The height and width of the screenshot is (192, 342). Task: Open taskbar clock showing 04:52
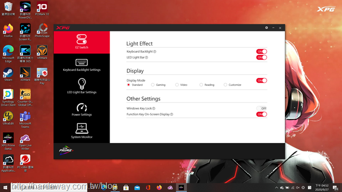pyautogui.click(x=322, y=187)
